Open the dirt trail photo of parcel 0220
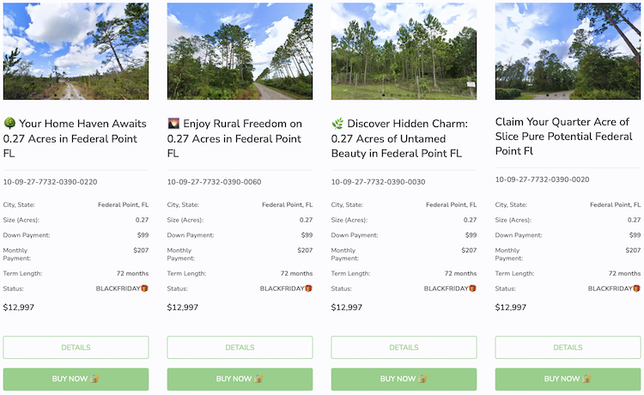 pyautogui.click(x=76, y=52)
